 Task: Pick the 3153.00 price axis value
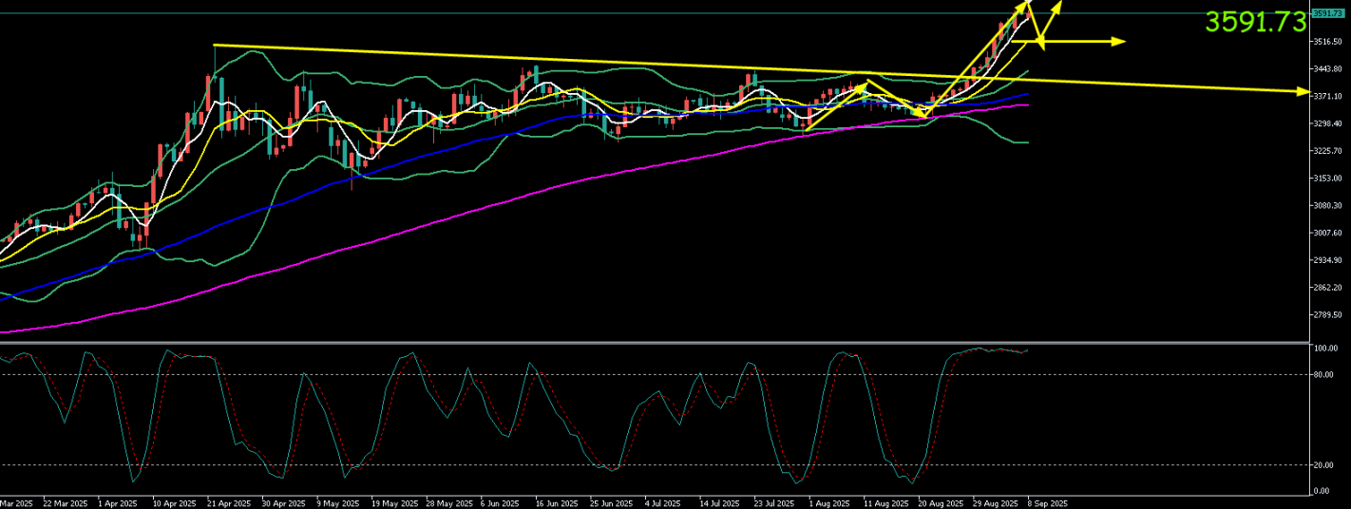(x=1326, y=179)
